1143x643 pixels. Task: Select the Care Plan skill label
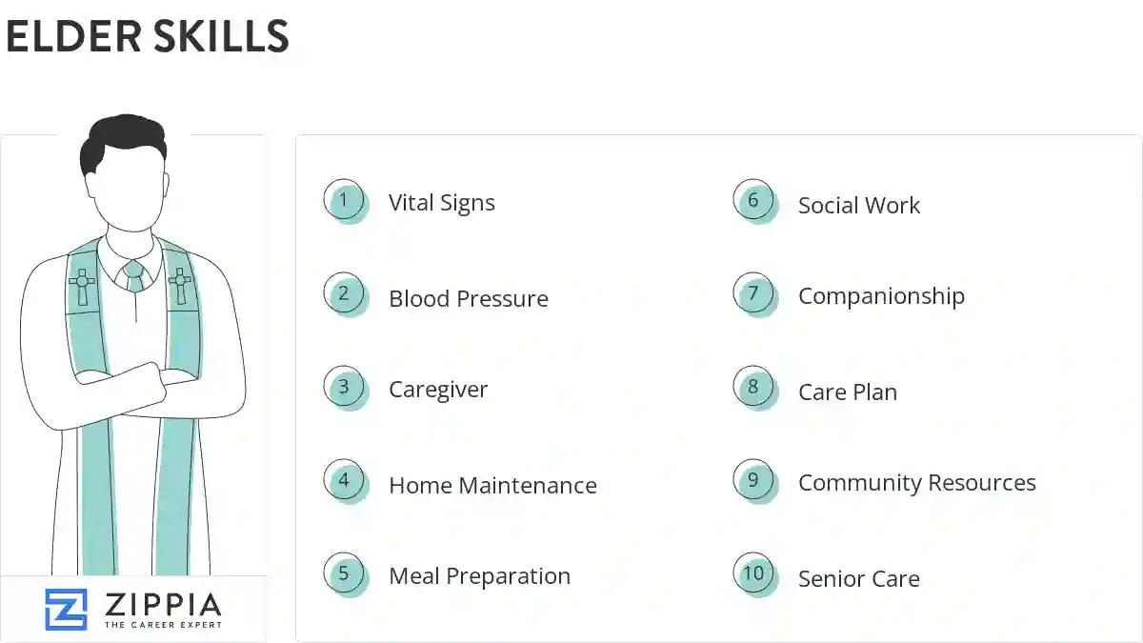pyautogui.click(x=848, y=392)
